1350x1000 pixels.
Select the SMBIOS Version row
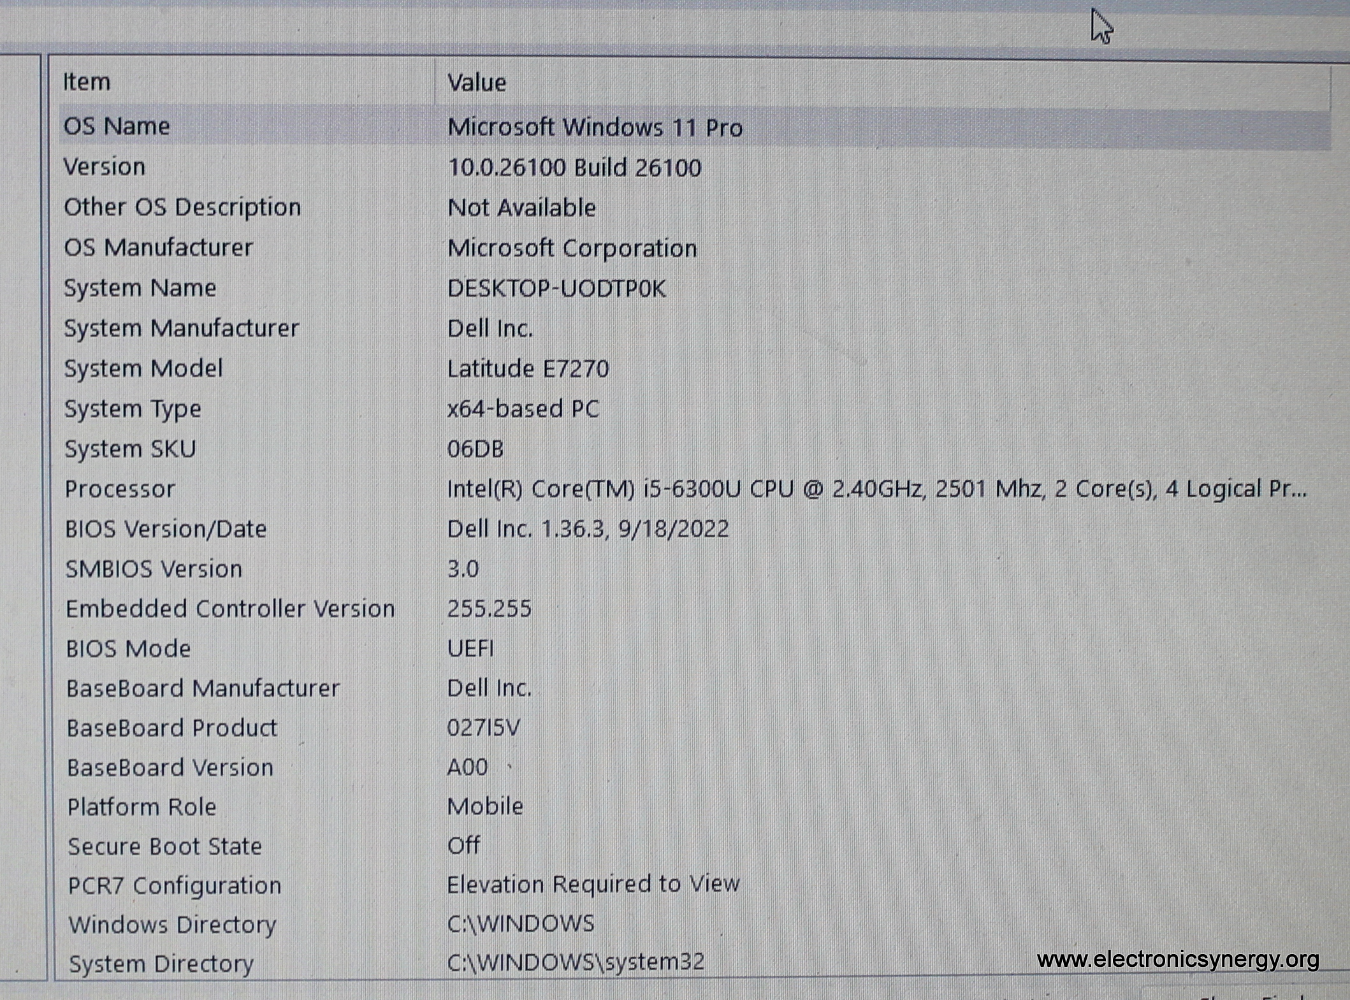154,569
